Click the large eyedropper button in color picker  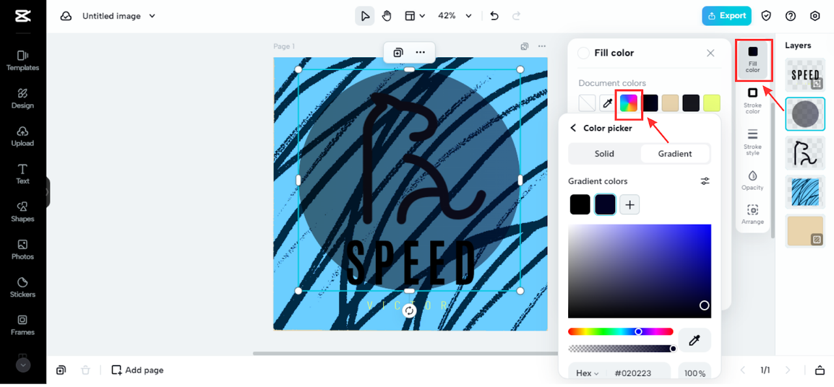[x=695, y=340]
